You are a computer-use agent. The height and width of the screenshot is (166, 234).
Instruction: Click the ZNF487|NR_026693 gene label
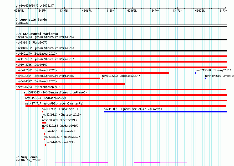28,160
